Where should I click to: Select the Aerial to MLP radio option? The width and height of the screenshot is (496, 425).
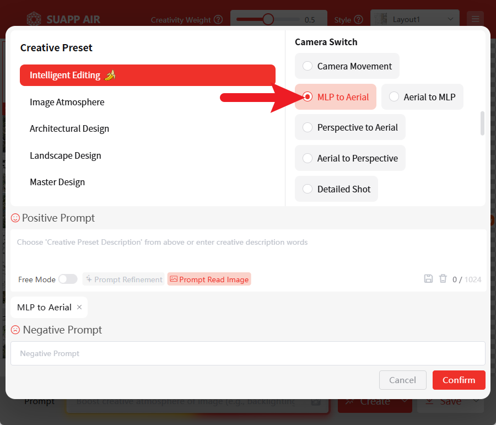[x=394, y=97]
